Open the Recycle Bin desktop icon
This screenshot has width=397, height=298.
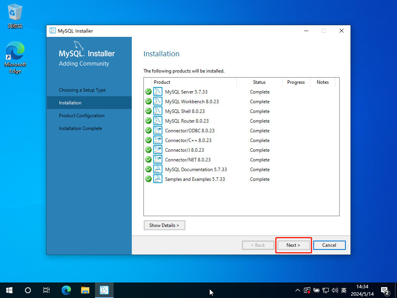pyautogui.click(x=15, y=16)
